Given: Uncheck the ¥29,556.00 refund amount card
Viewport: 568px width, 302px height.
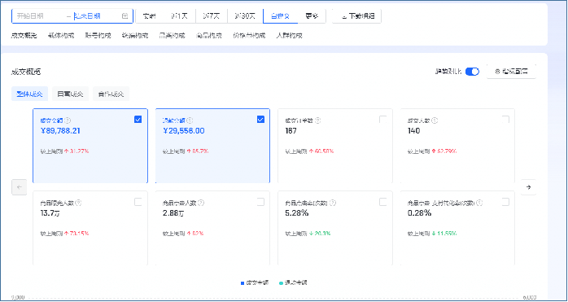Looking at the screenshot, I should (x=260, y=120).
